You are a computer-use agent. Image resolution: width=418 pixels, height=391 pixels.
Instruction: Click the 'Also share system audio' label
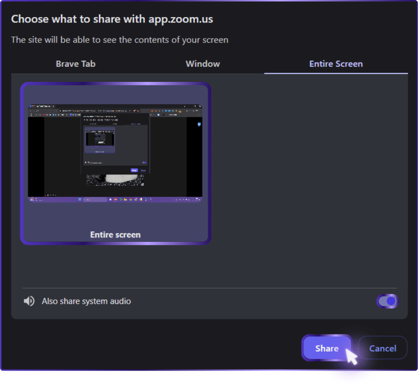coord(86,301)
